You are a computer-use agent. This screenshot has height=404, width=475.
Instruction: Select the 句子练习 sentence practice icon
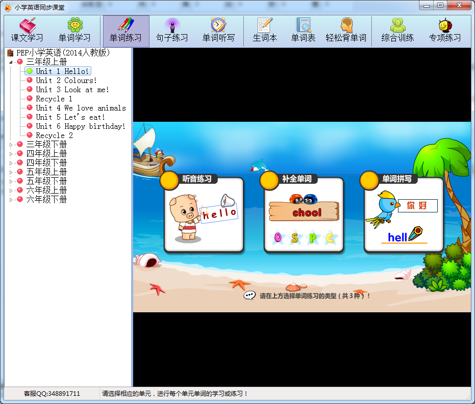pos(172,31)
